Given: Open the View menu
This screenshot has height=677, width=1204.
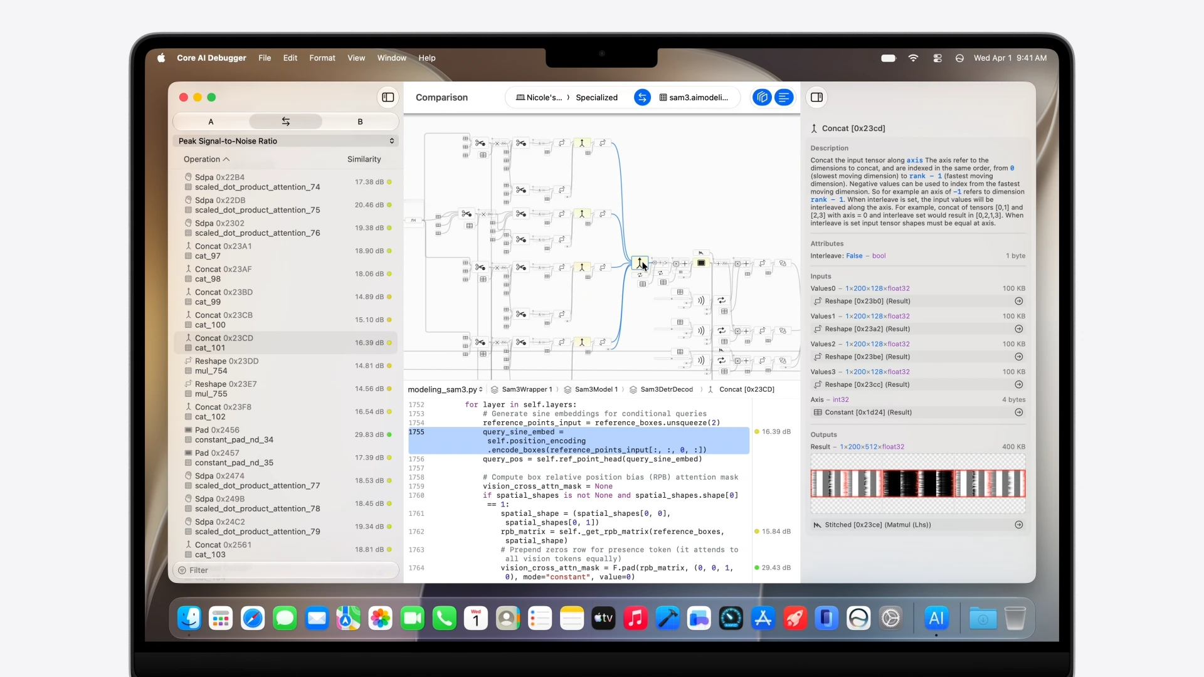Looking at the screenshot, I should pos(356,58).
